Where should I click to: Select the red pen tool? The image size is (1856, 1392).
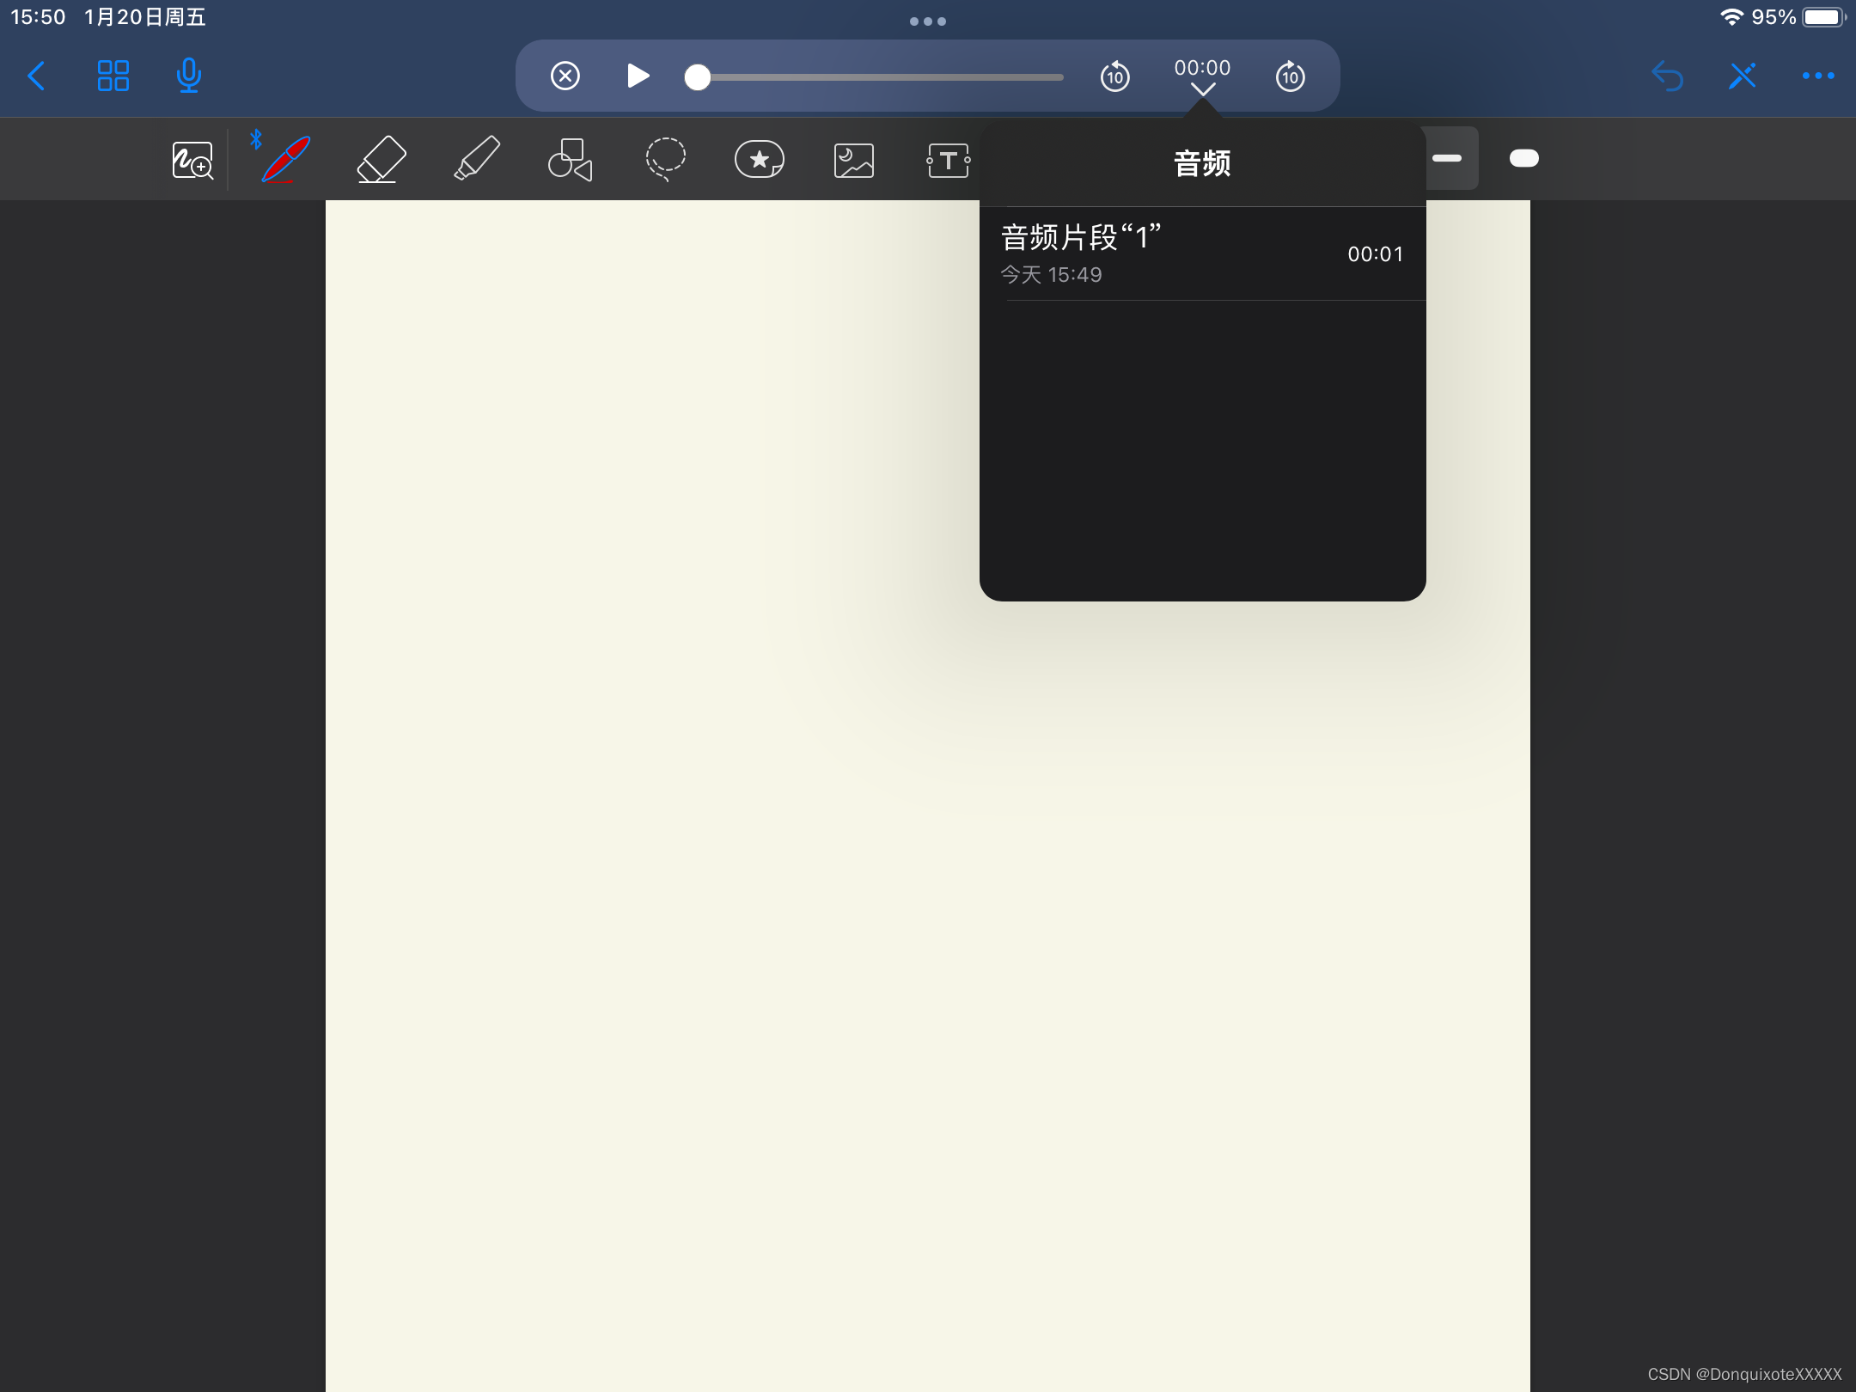click(286, 160)
